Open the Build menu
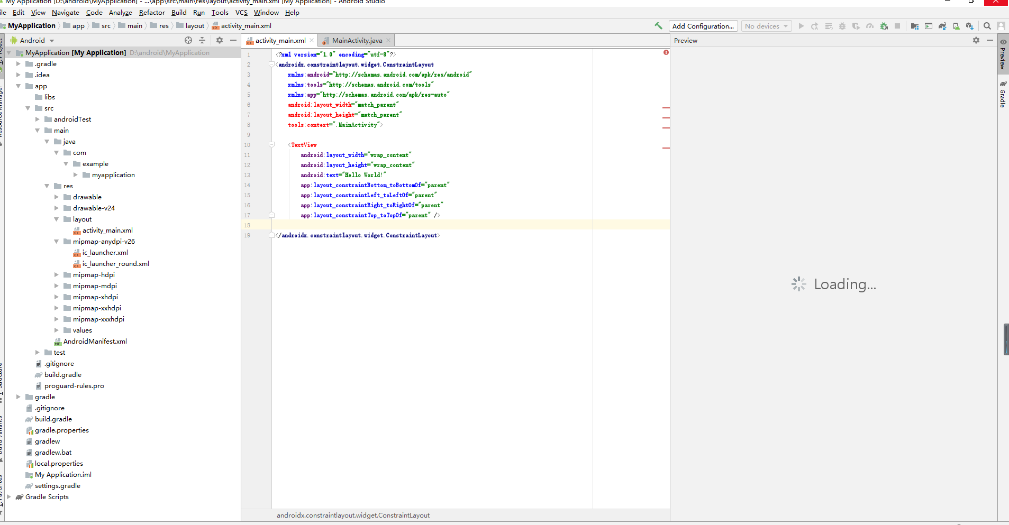1009x525 pixels. (x=179, y=12)
